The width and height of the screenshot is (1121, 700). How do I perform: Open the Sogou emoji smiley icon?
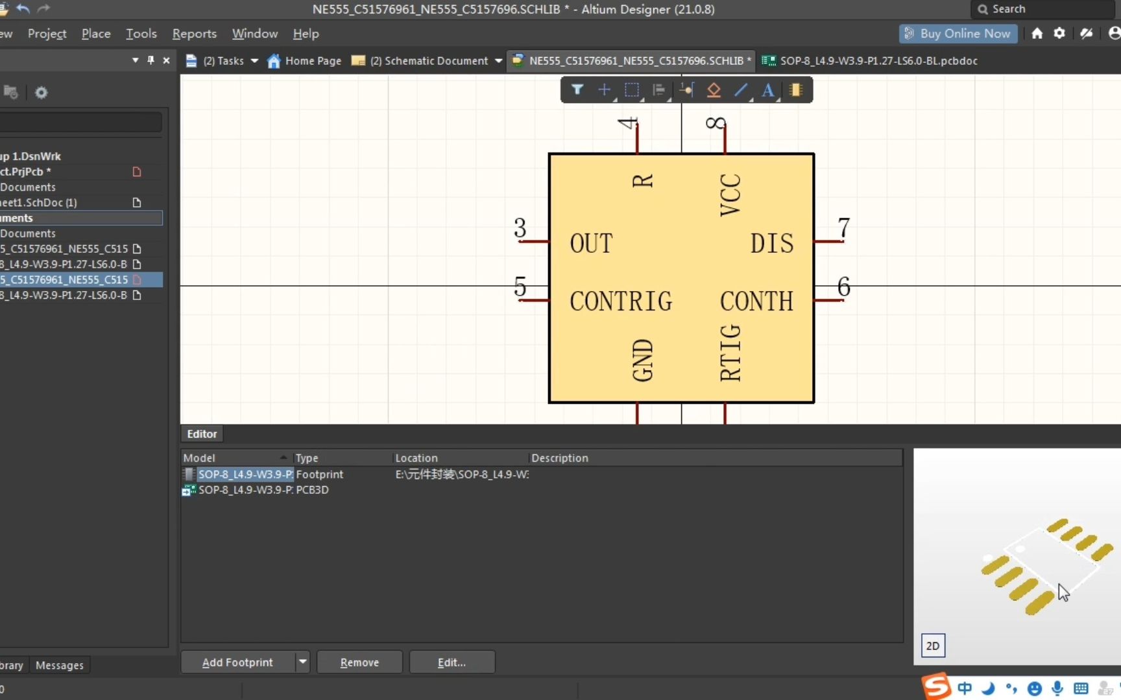click(1035, 688)
